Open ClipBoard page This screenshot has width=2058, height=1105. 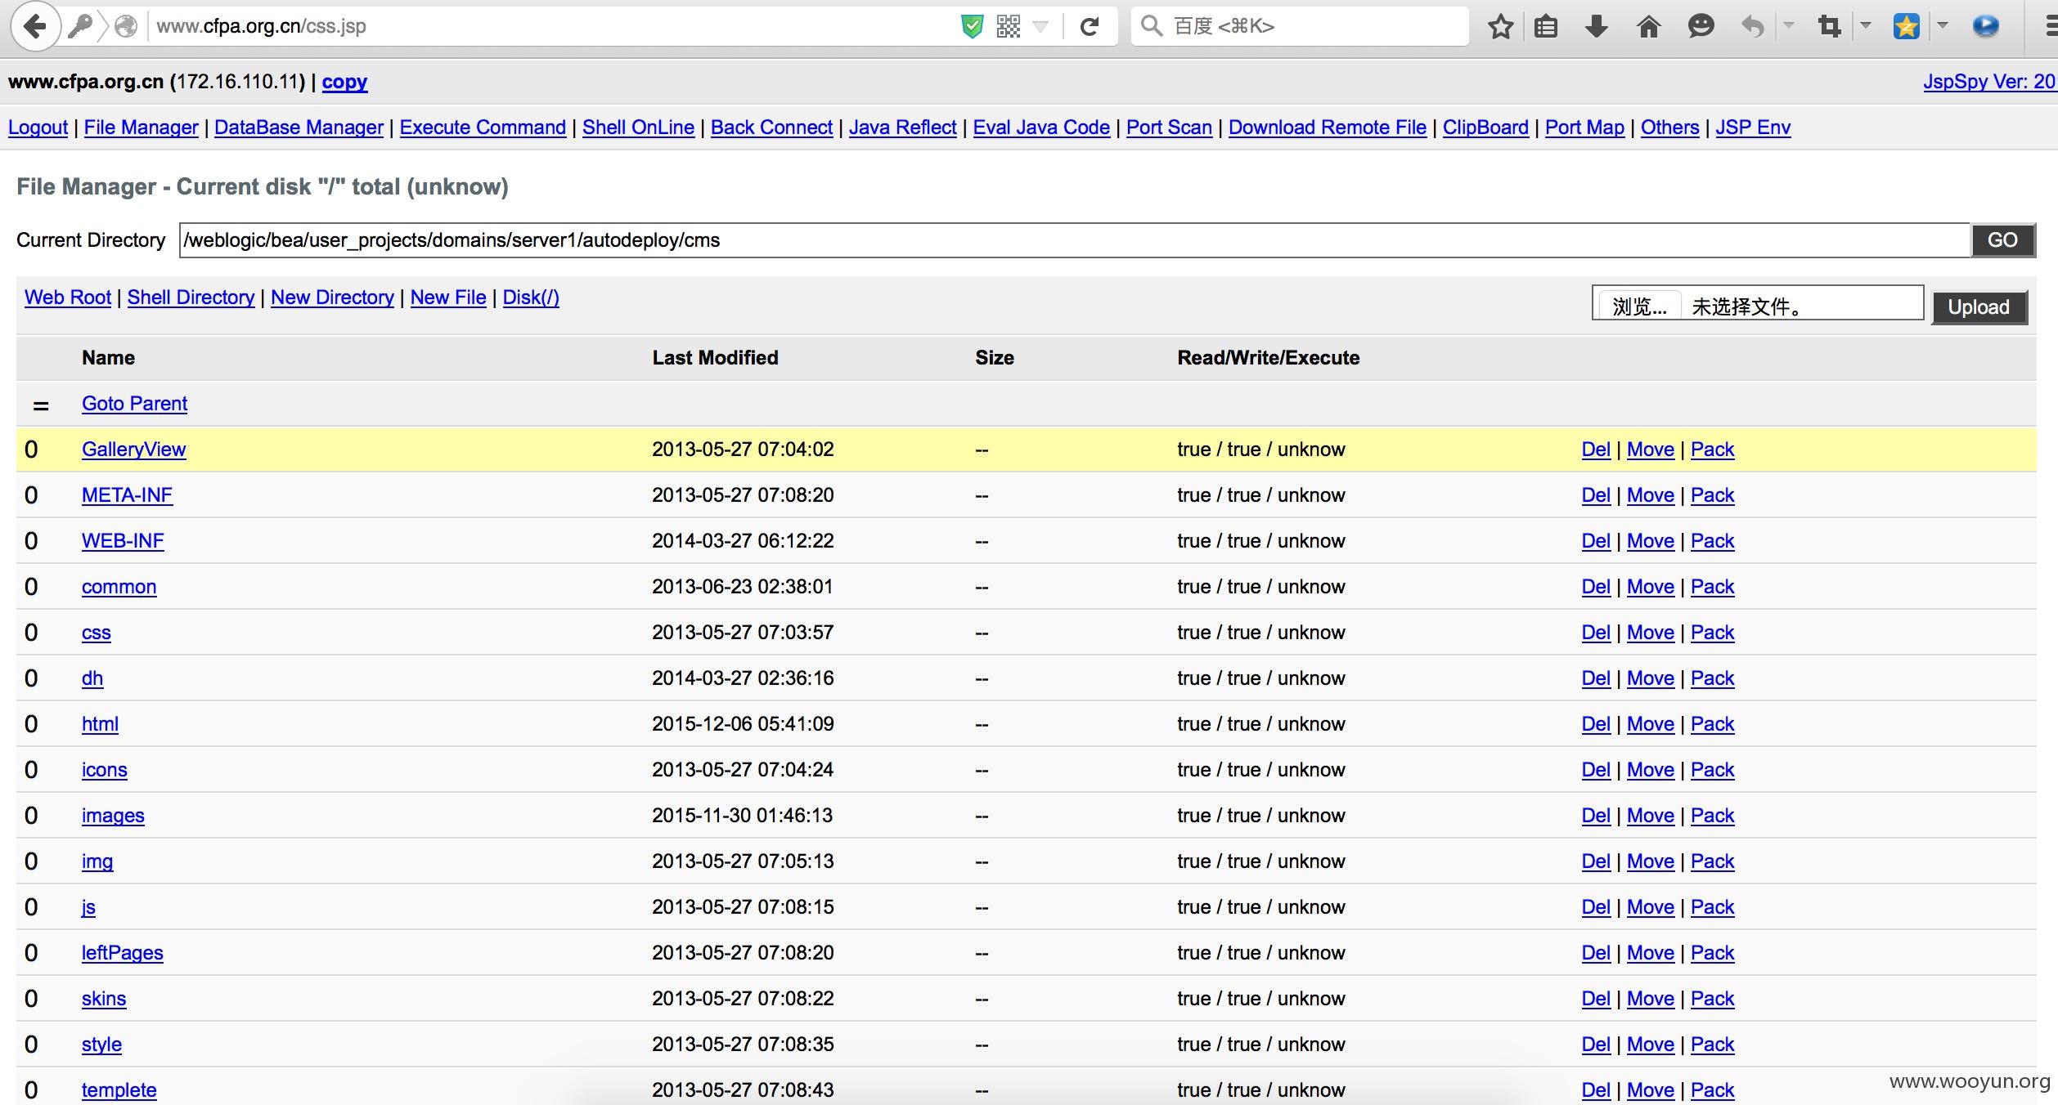1485,127
